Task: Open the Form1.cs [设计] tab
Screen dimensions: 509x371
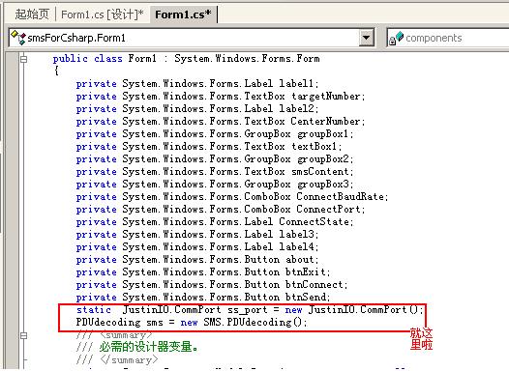Action: point(102,14)
